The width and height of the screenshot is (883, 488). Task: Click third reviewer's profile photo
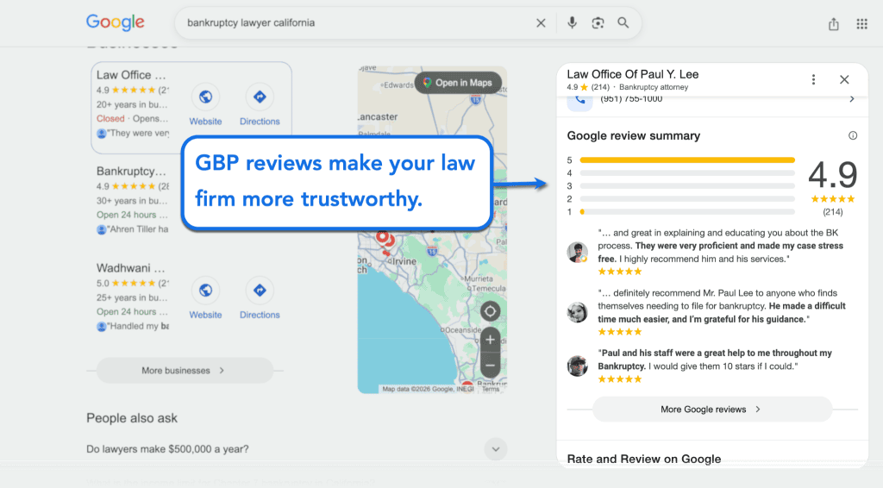click(x=577, y=366)
